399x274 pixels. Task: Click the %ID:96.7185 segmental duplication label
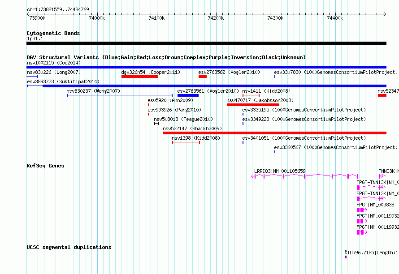click(372, 253)
